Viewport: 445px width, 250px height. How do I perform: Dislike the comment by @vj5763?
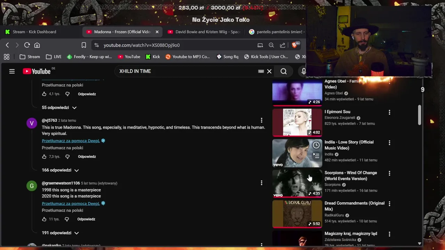click(x=67, y=157)
